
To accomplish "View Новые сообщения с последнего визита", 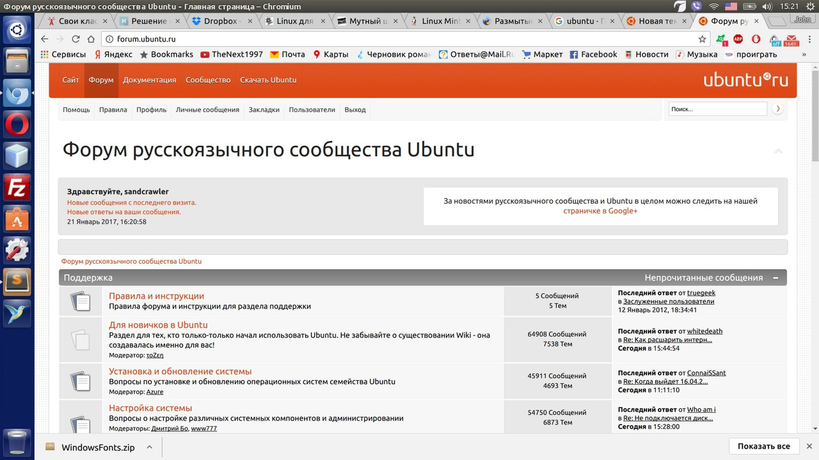I will tap(132, 203).
